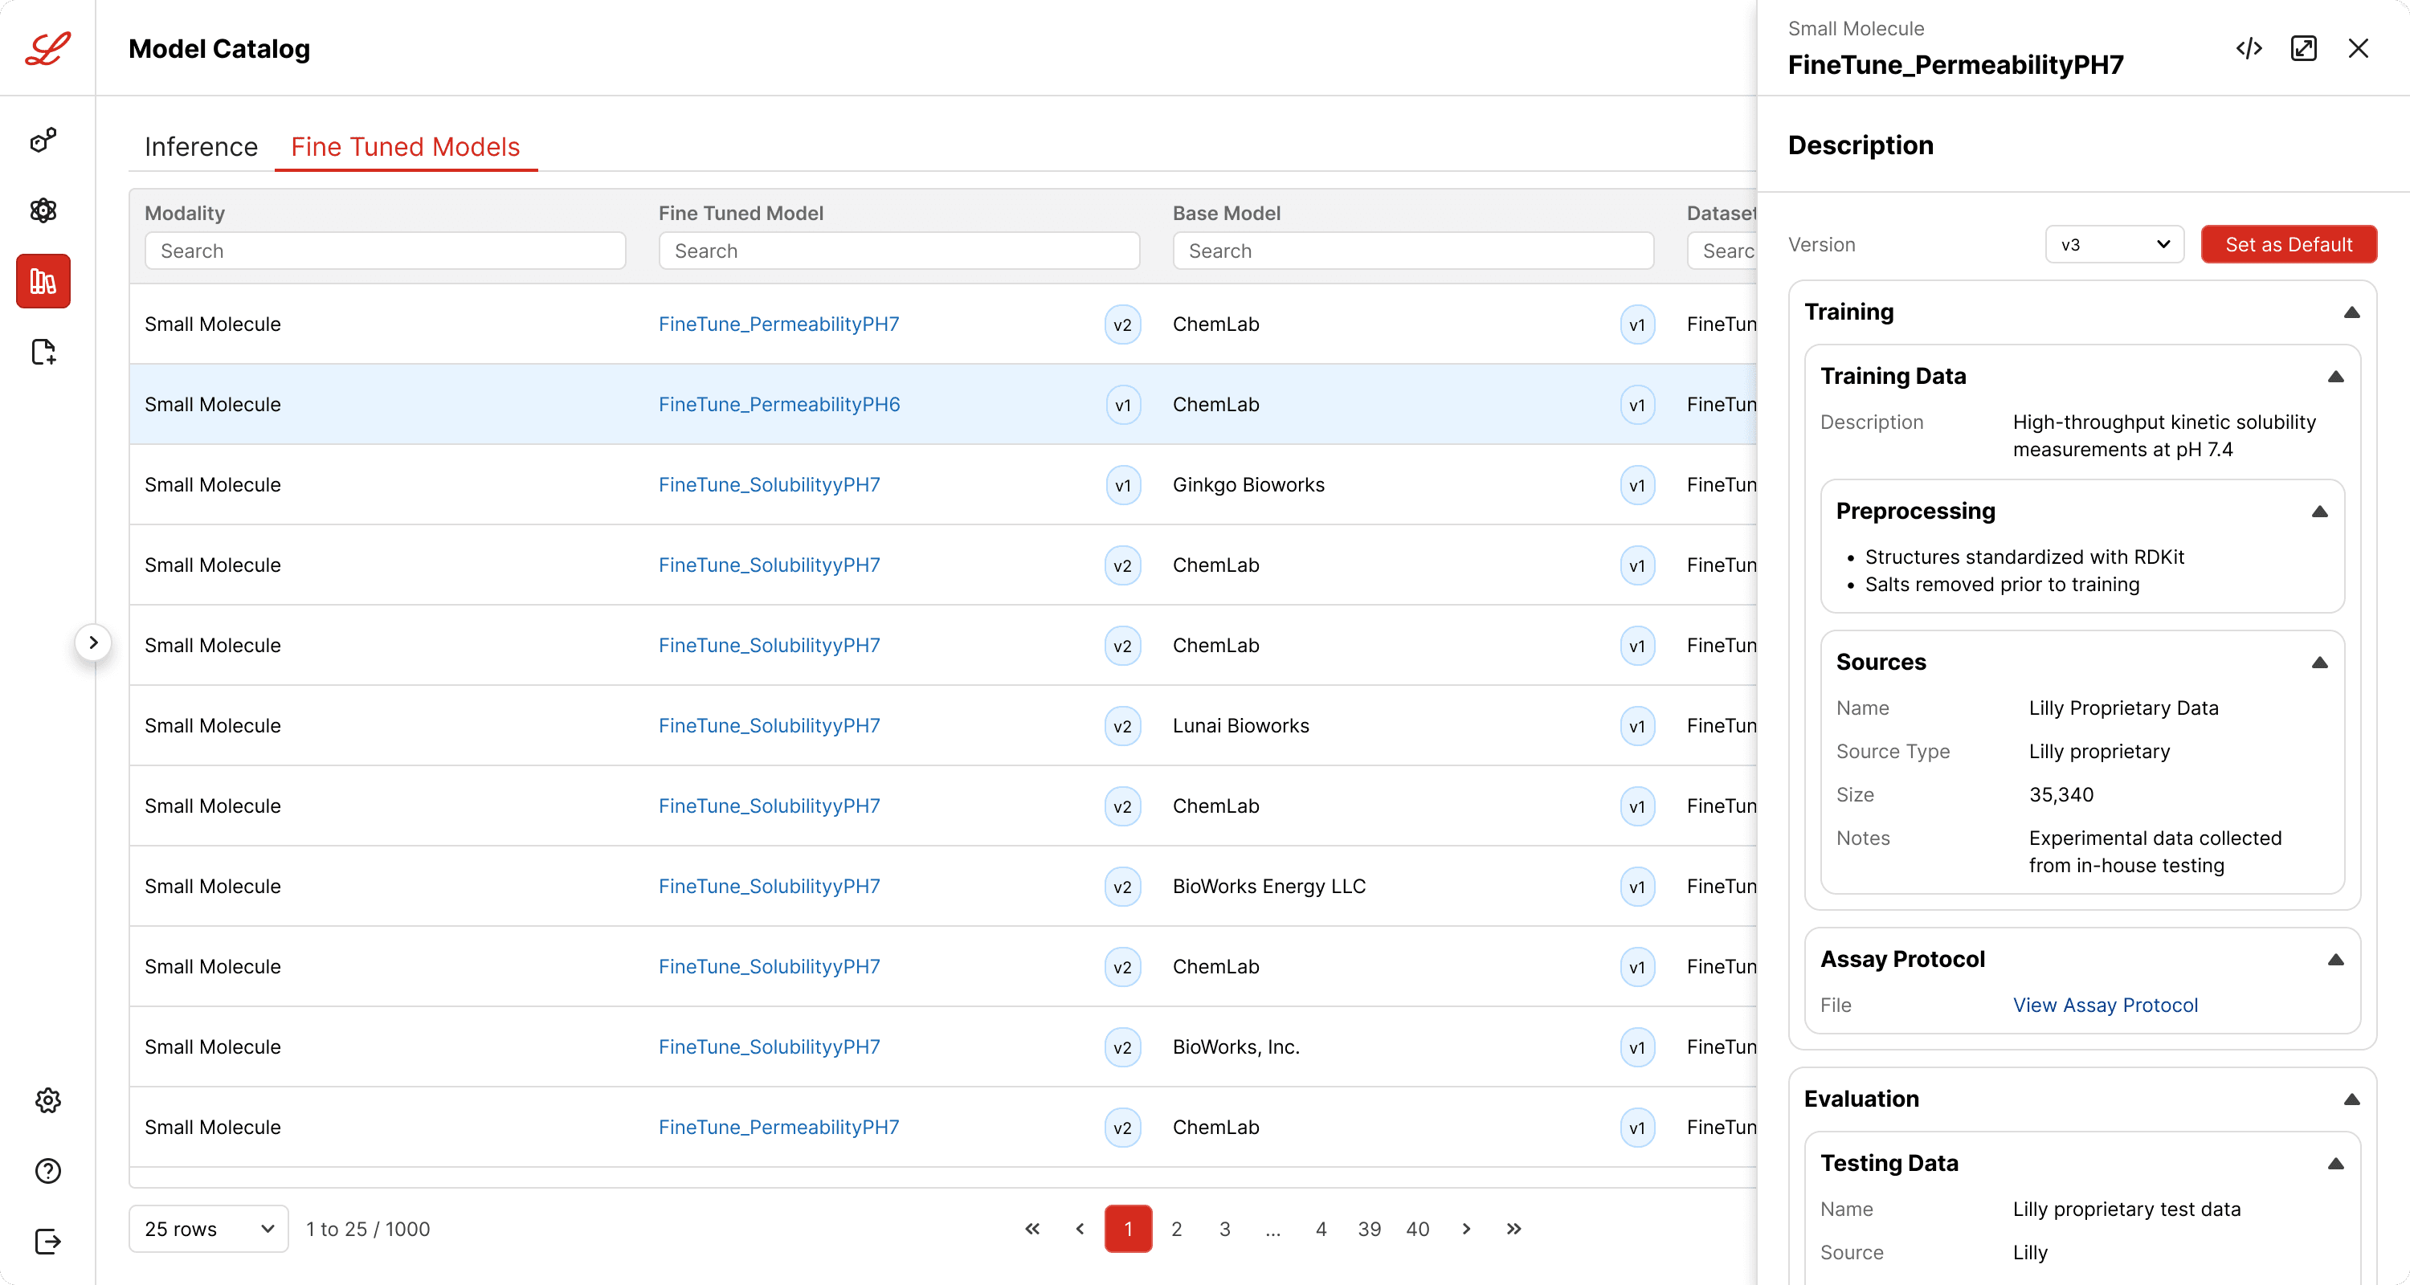Image resolution: width=2410 pixels, height=1285 pixels.
Task: Click the Base Model search field
Action: pos(1413,251)
